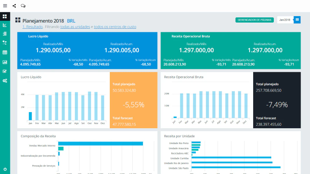Click 'todos os centros de custo' filter link
Image resolution: width=310 pixels, height=174 pixels.
point(115,27)
